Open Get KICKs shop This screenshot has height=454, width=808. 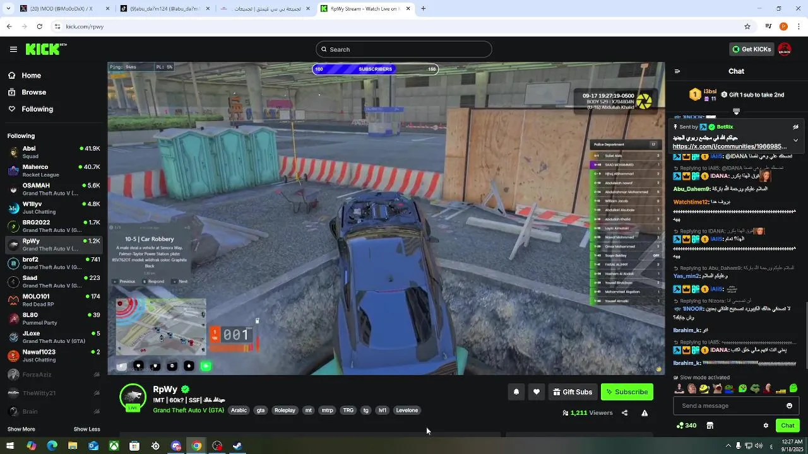751,49
